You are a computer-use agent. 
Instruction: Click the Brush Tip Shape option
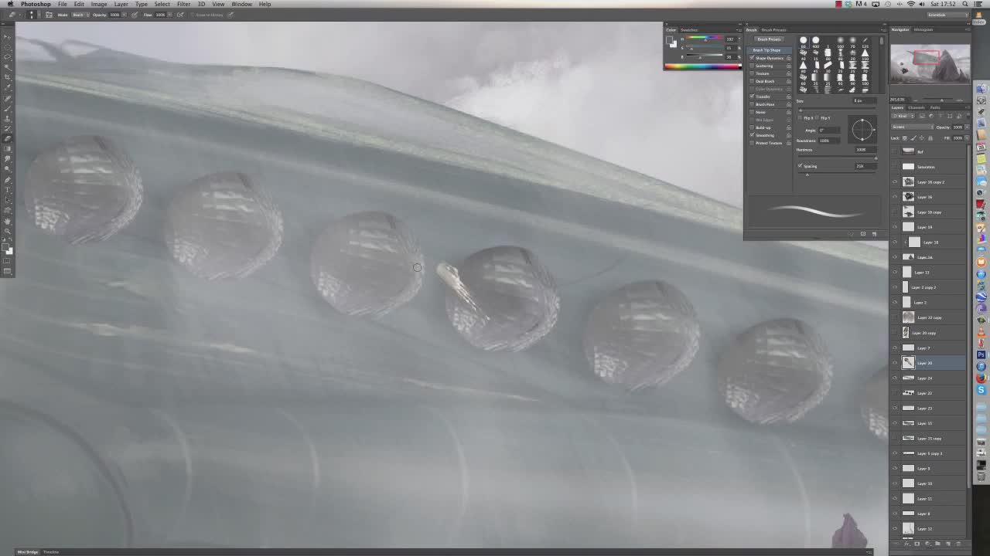pos(767,50)
